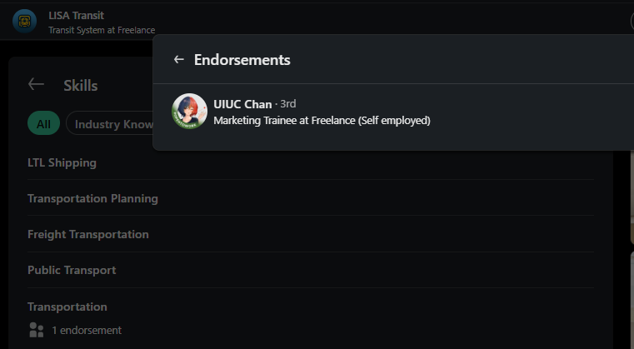Click the LISA Transit name in header
Image resolution: width=634 pixels, height=349 pixels.
coord(76,15)
